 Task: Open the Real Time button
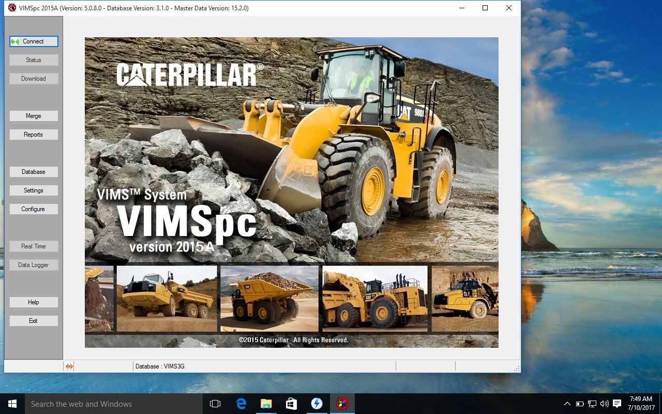tap(34, 246)
